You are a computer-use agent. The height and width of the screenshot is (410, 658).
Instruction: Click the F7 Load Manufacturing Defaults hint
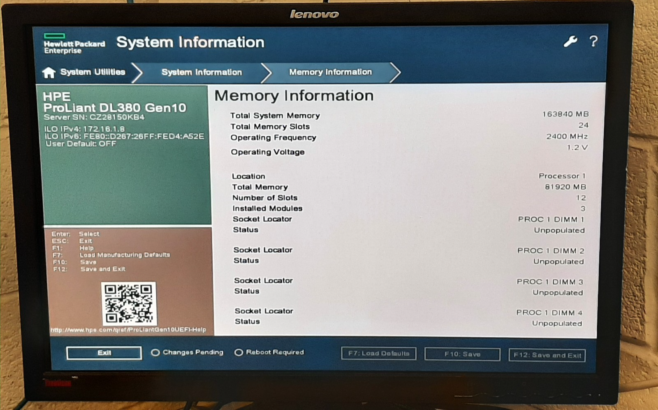(111, 255)
